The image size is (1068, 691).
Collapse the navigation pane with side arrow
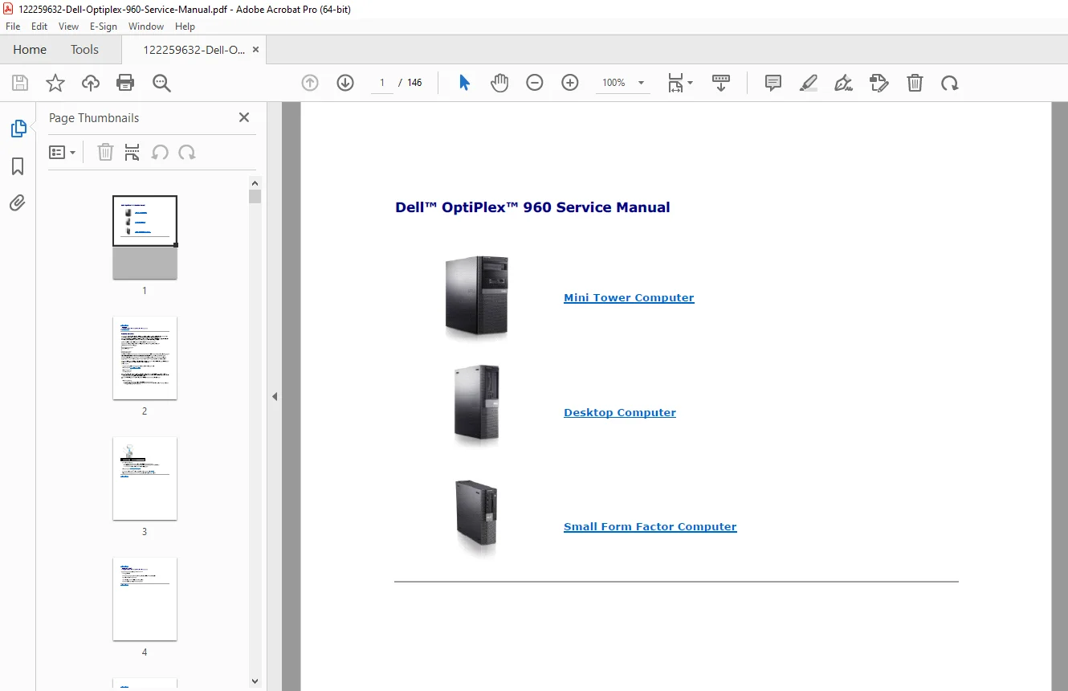[275, 396]
